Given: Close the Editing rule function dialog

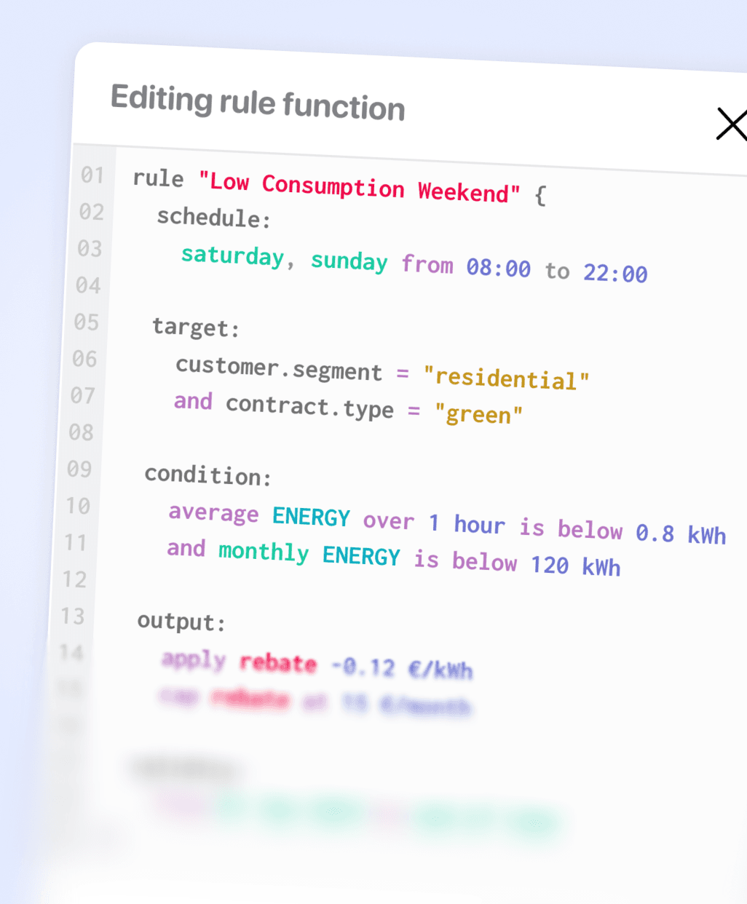Looking at the screenshot, I should click(732, 124).
